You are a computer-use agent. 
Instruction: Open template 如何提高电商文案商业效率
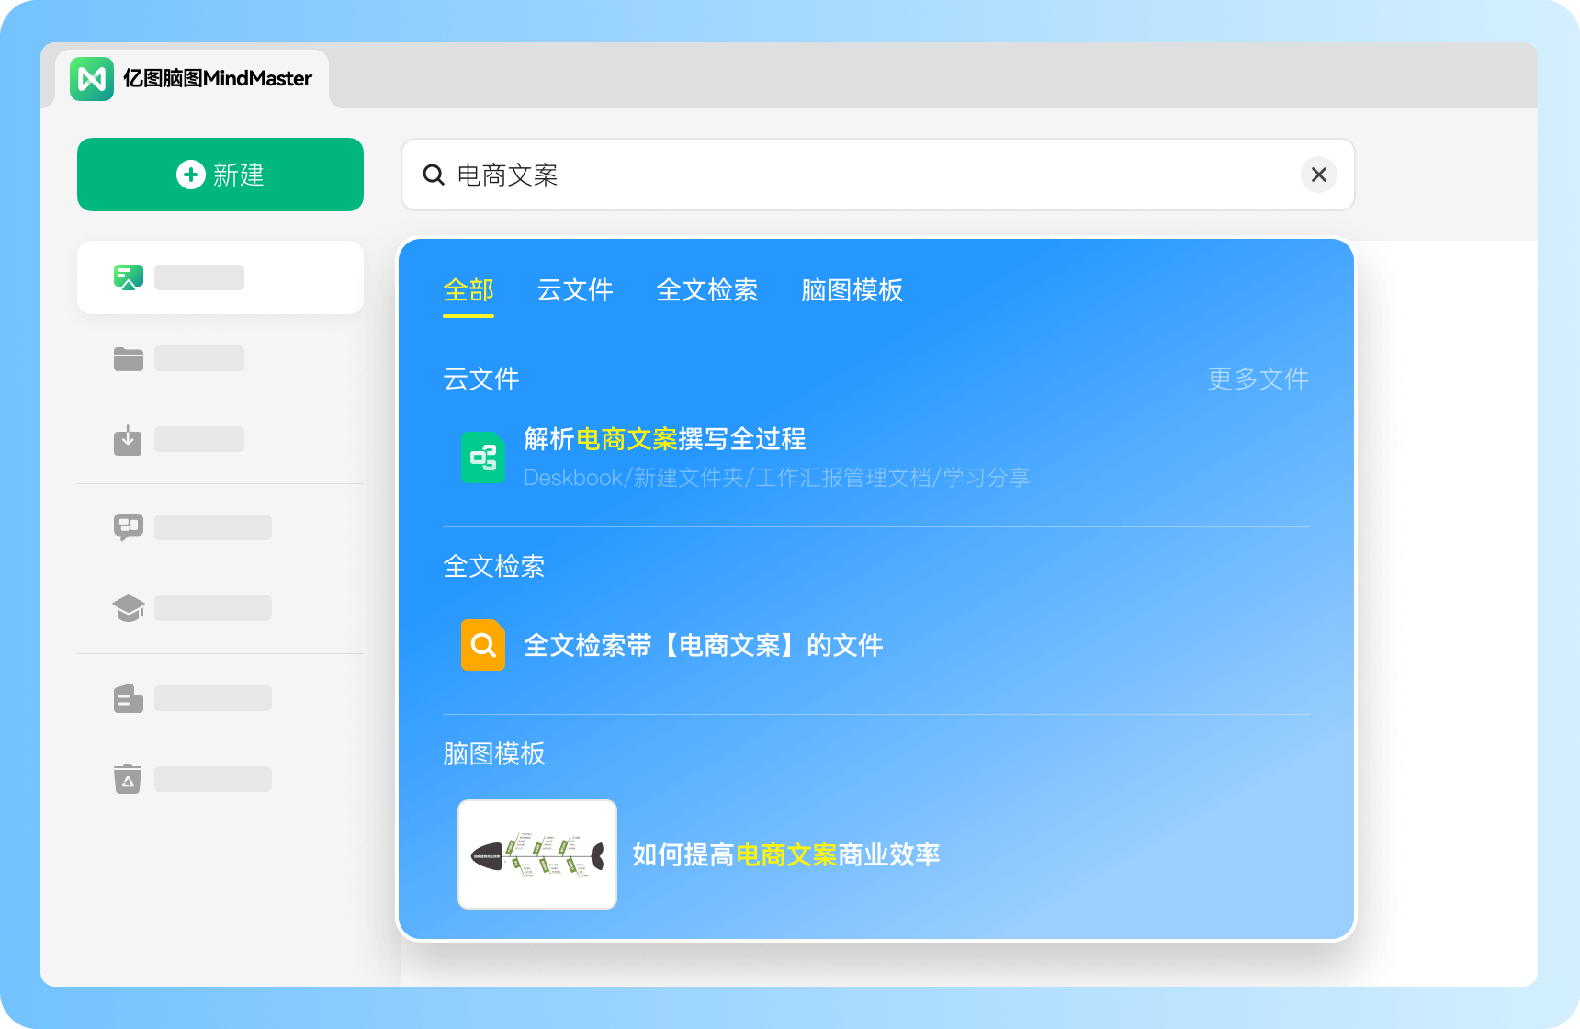coord(786,854)
